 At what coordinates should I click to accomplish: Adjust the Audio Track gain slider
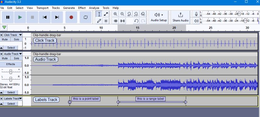point(10,72)
